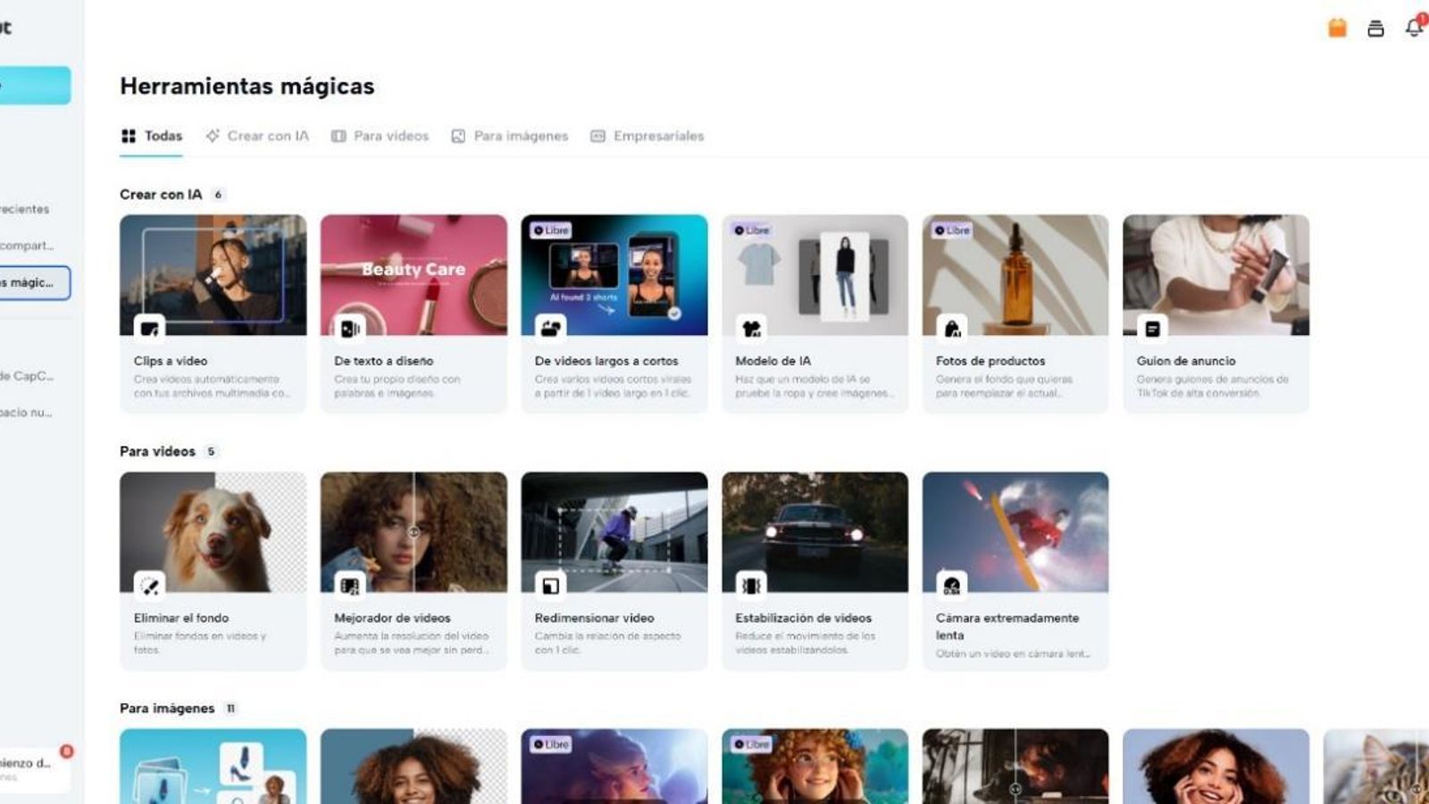Click the script icon on Guion de anuncio
Screen dimensions: 1429x804
pyautogui.click(x=1151, y=328)
